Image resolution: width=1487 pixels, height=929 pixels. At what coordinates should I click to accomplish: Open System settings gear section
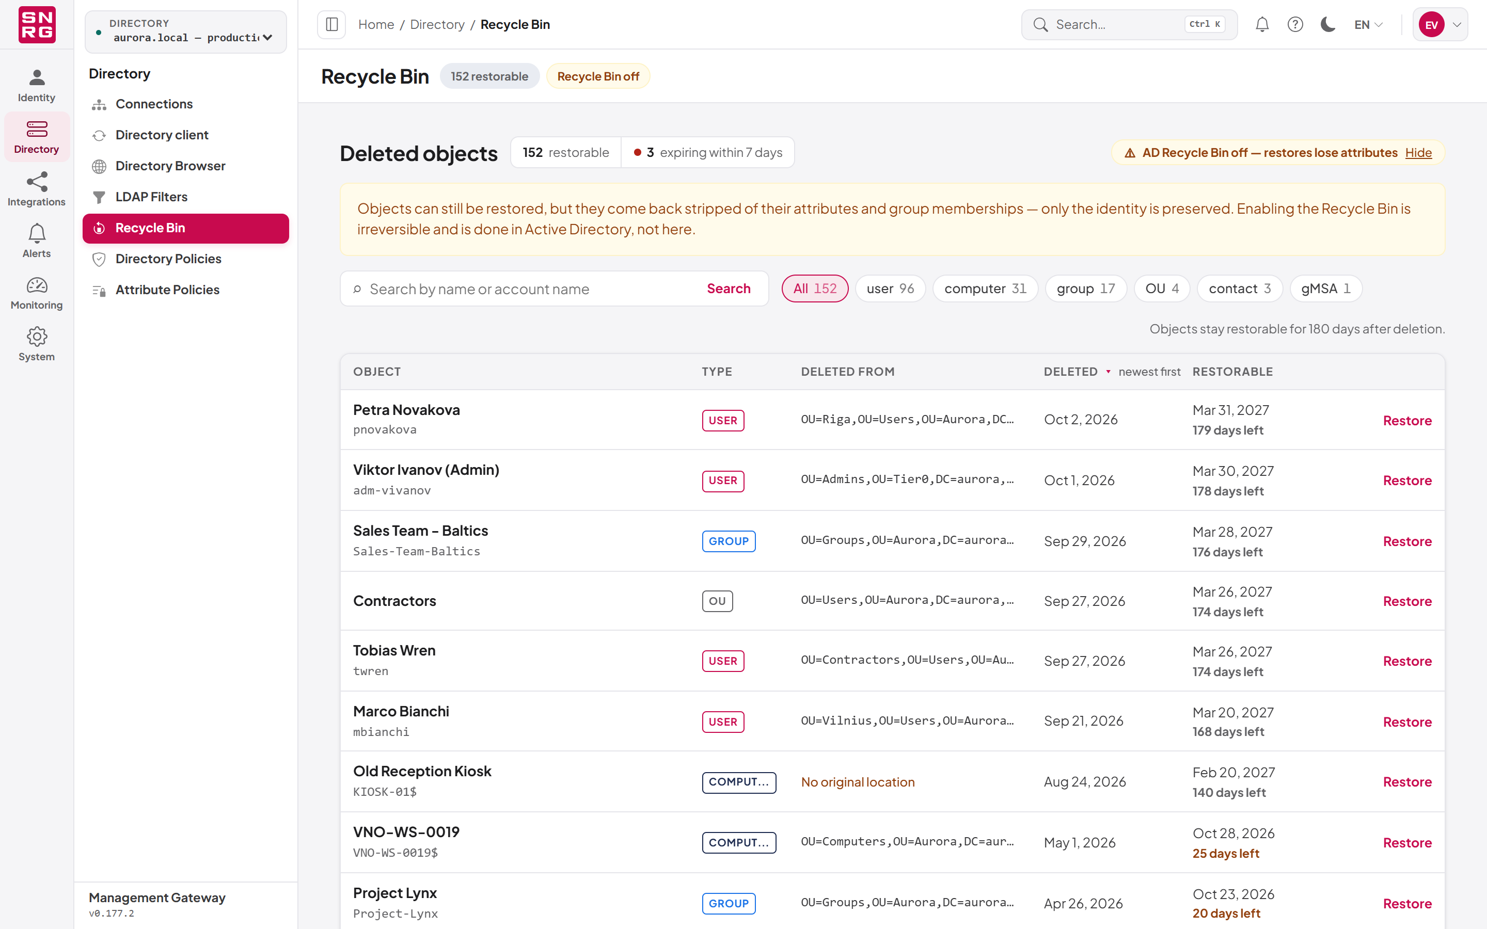(x=36, y=345)
